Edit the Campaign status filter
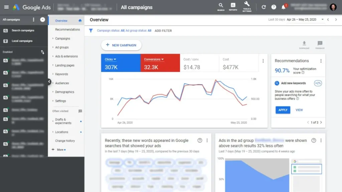342x192 pixels. click(111, 31)
